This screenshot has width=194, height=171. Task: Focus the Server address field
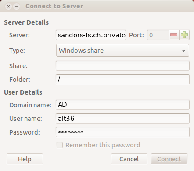[x=91, y=35]
